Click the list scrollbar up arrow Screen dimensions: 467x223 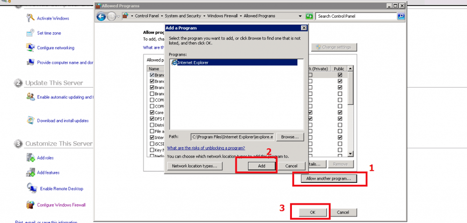tap(351, 69)
